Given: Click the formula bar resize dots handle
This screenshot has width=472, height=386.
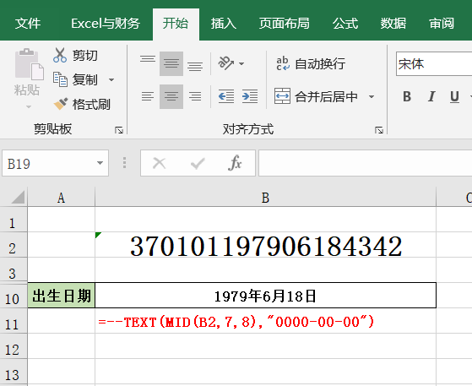Looking at the screenshot, I should pyautogui.click(x=124, y=163).
